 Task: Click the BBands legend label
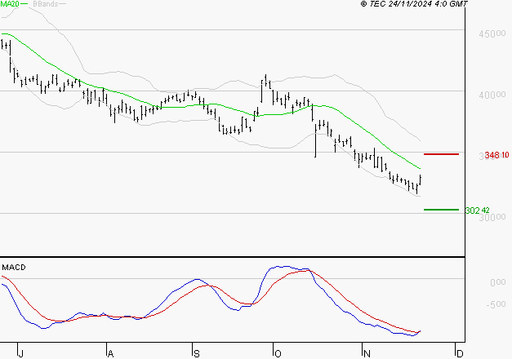click(46, 4)
